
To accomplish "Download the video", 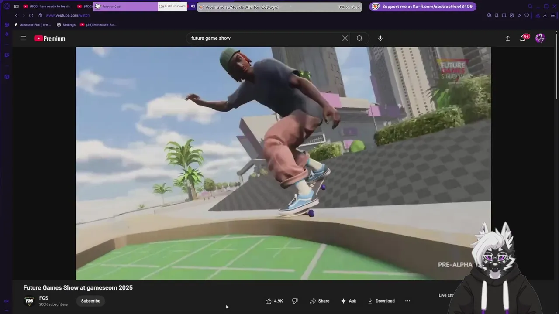I will [381, 301].
